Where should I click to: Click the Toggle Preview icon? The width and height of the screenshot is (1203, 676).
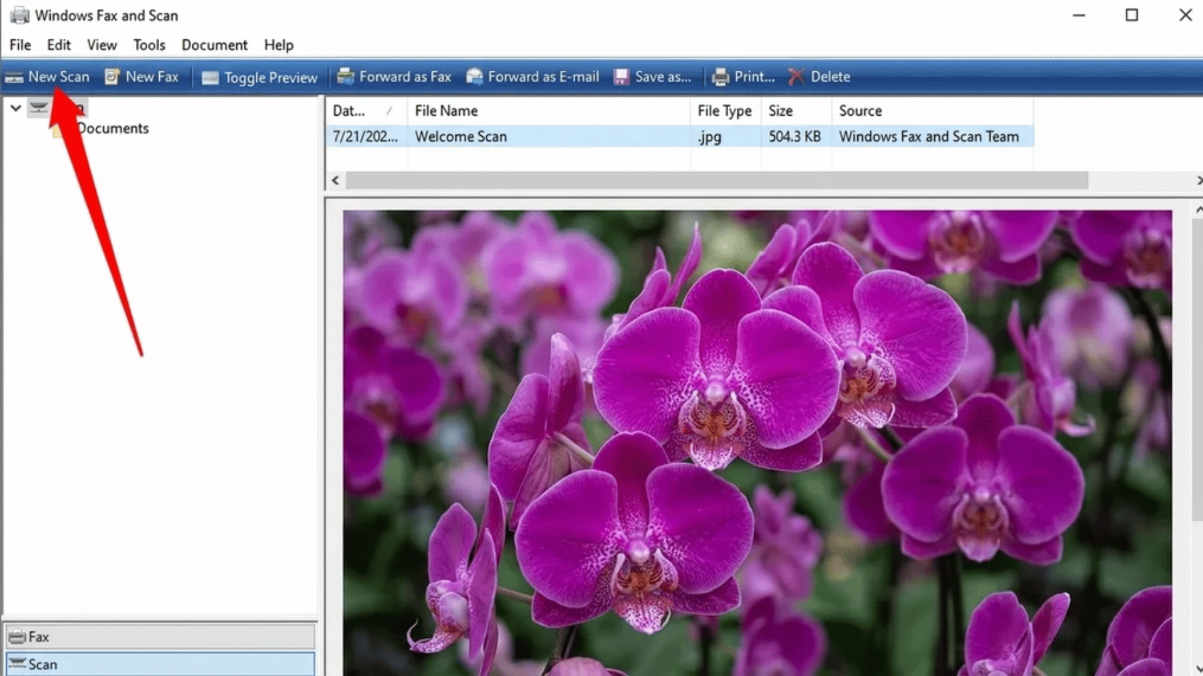(210, 78)
